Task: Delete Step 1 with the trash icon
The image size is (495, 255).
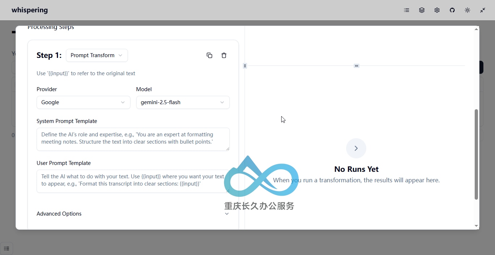Action: [224, 55]
